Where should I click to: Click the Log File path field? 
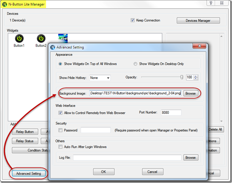tap(127, 157)
